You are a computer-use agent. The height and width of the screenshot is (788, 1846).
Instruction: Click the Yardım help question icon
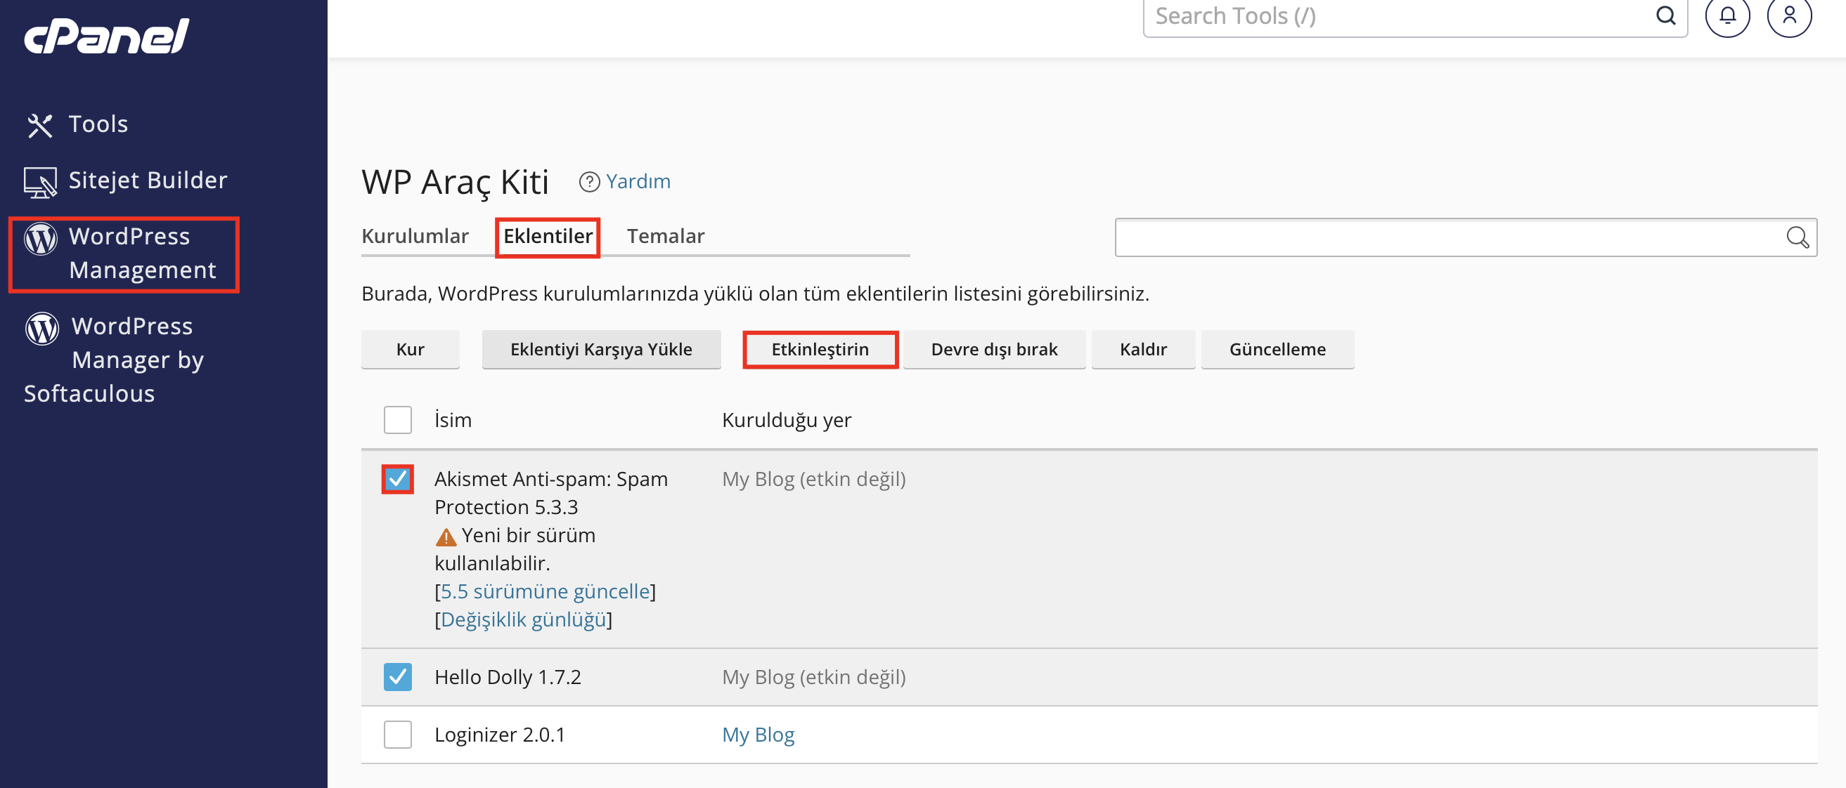[589, 182]
